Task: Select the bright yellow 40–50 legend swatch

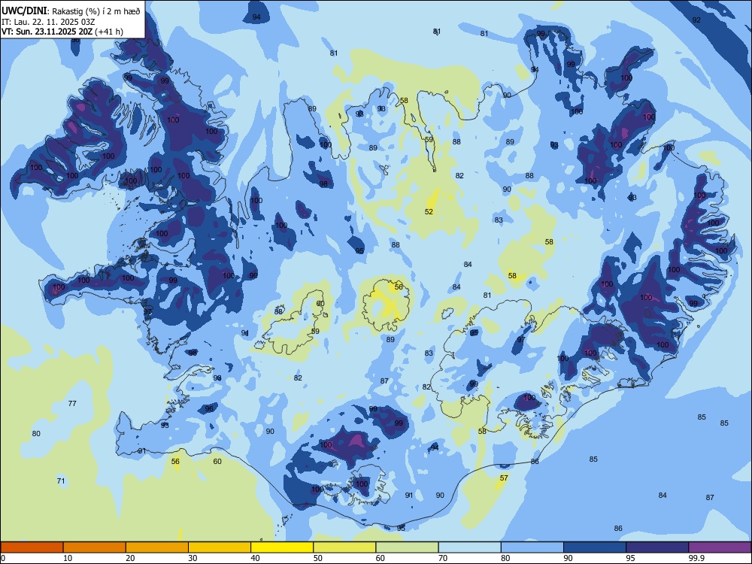Action: [282, 547]
